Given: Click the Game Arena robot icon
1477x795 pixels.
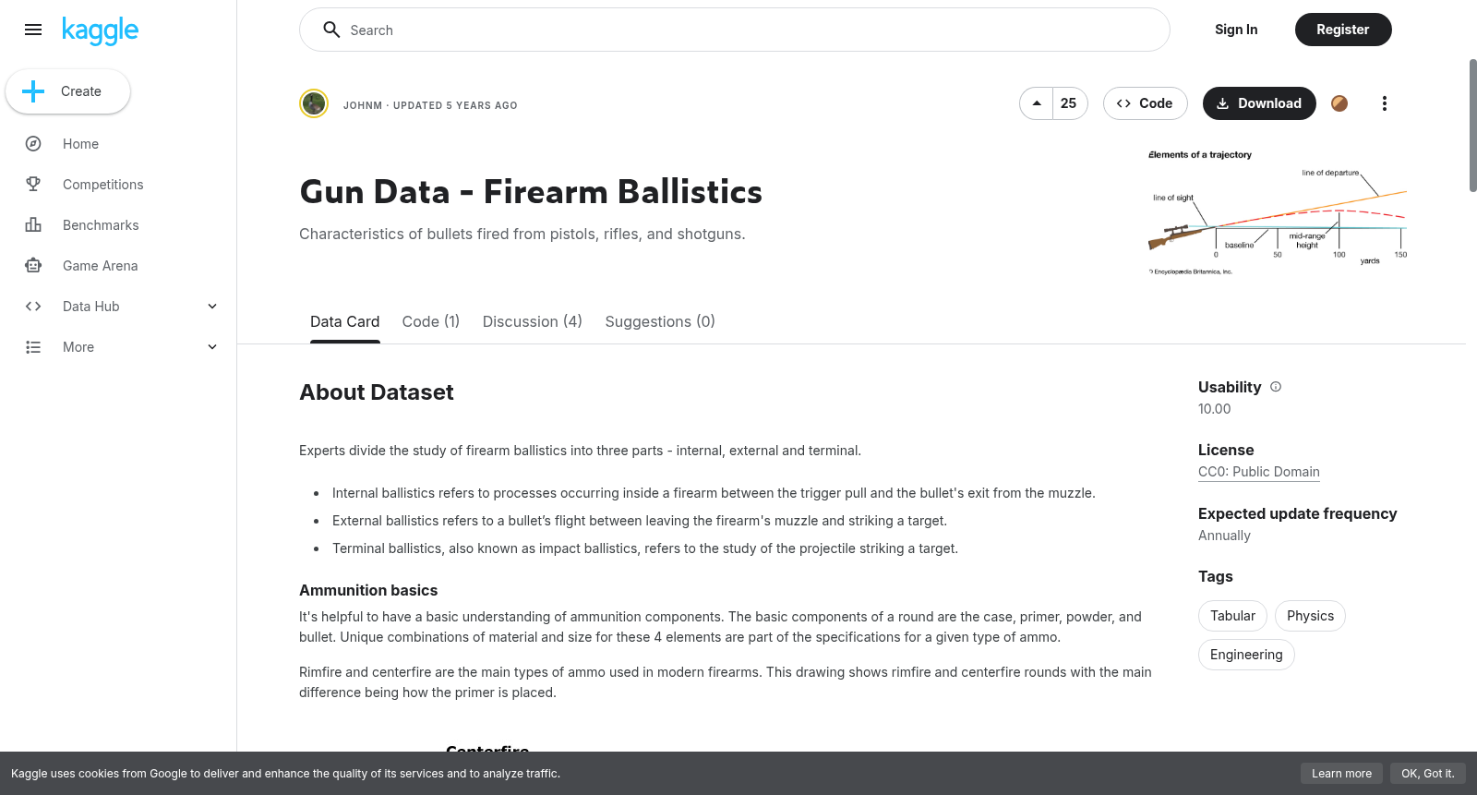Looking at the screenshot, I should point(33,266).
